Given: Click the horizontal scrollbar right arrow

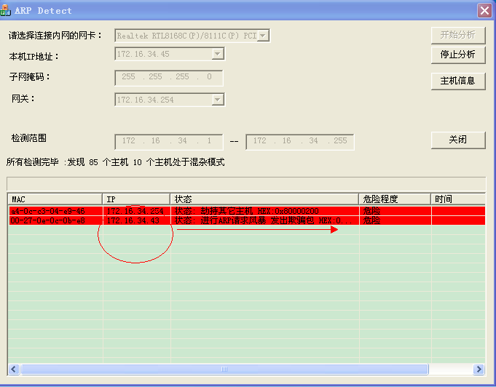Looking at the screenshot, I should point(479,369).
